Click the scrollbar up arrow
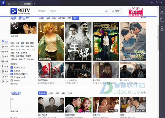This screenshot has height=118, width=165. tap(158, 8)
